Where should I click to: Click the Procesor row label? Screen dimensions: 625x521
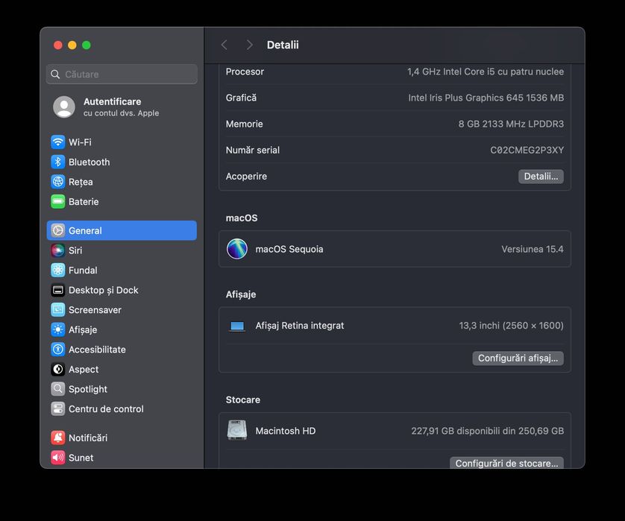(x=245, y=72)
